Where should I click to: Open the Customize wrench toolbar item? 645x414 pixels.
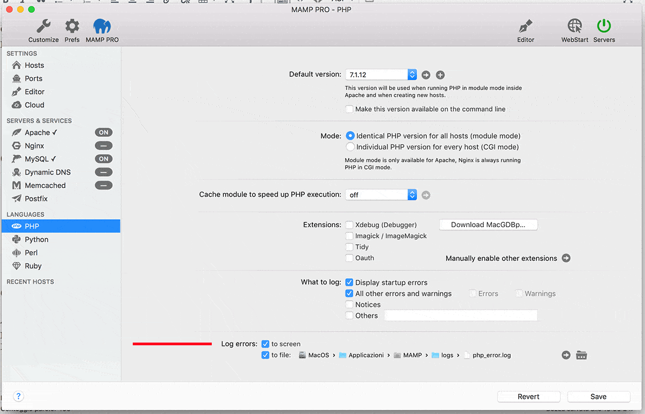click(44, 31)
